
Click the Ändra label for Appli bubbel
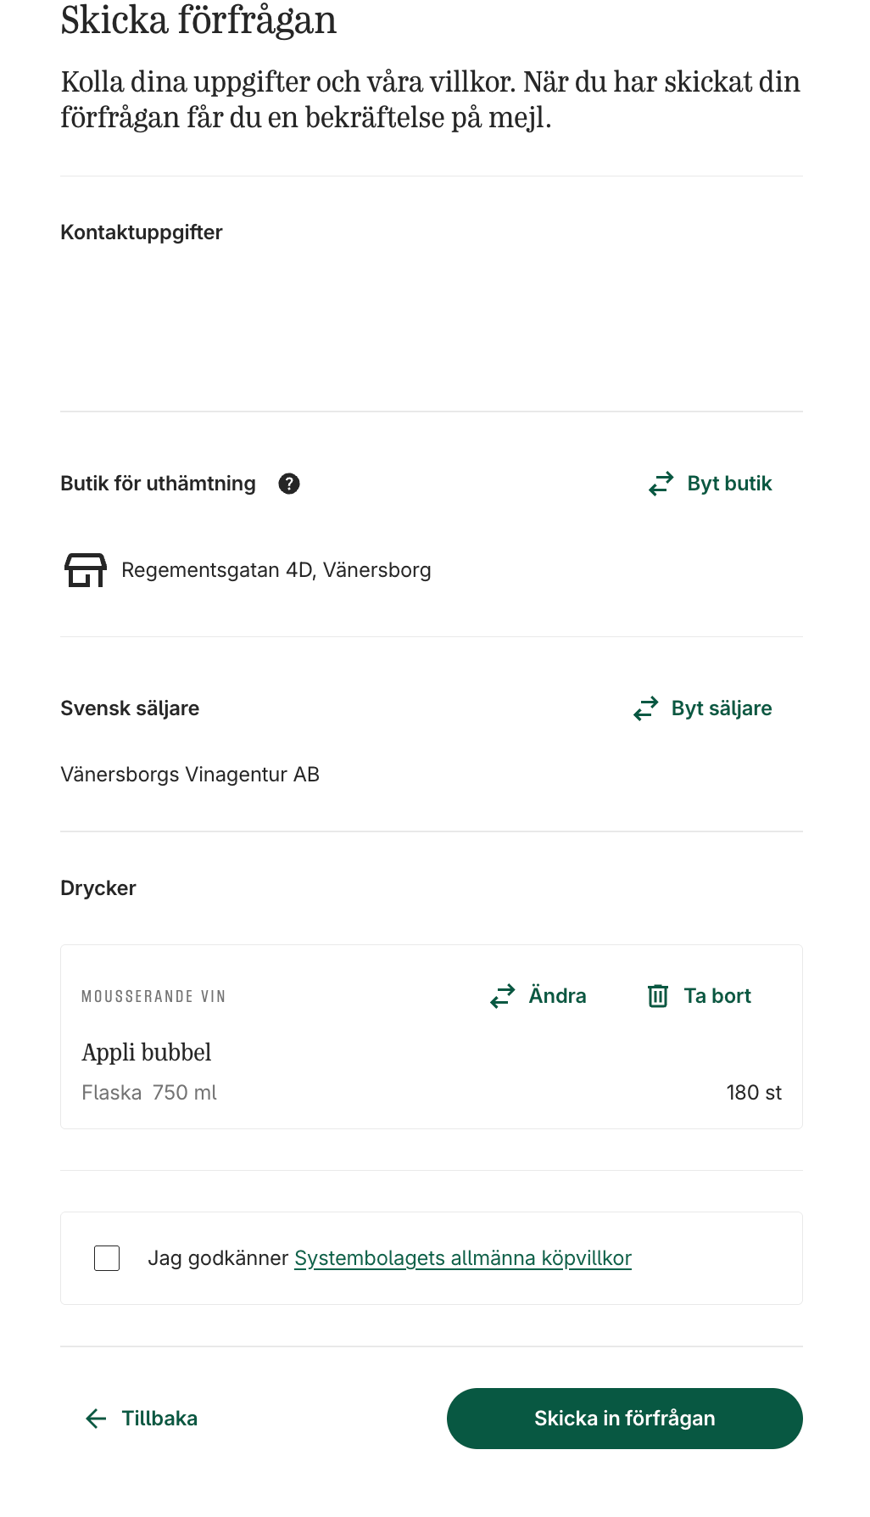[x=557, y=996]
